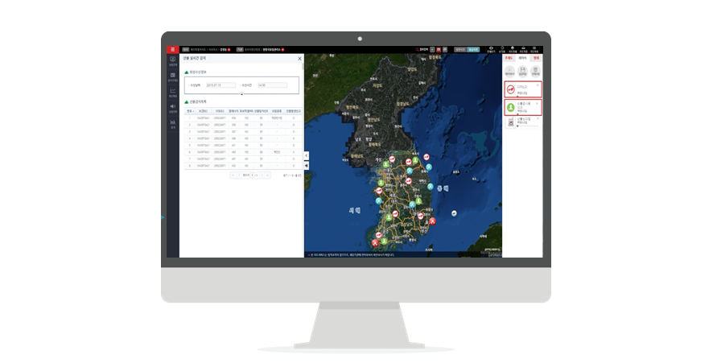Select the white ship marker in the East Sea
This screenshot has width=717, height=363.
(x=454, y=213)
